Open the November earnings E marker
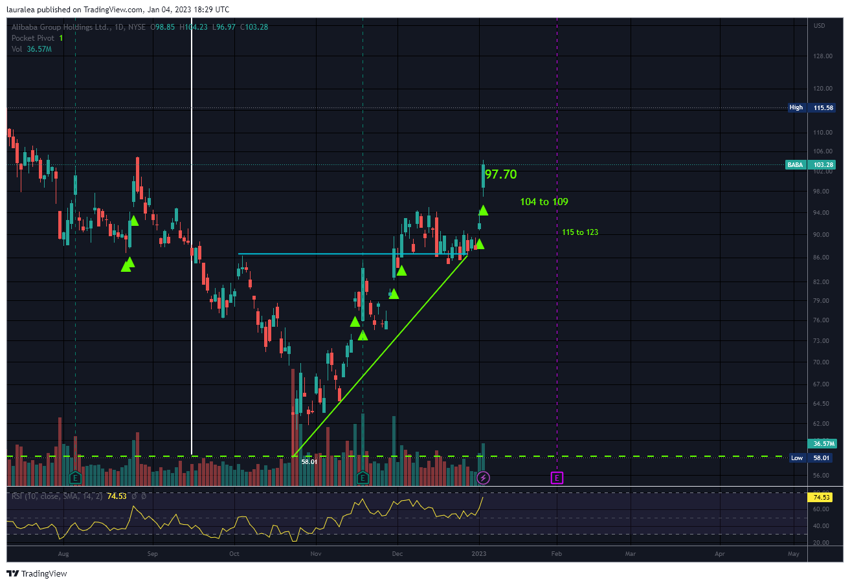This screenshot has width=850, height=585. 363,478
